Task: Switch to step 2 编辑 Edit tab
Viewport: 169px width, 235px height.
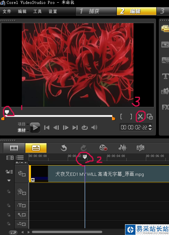Action: (x=136, y=11)
